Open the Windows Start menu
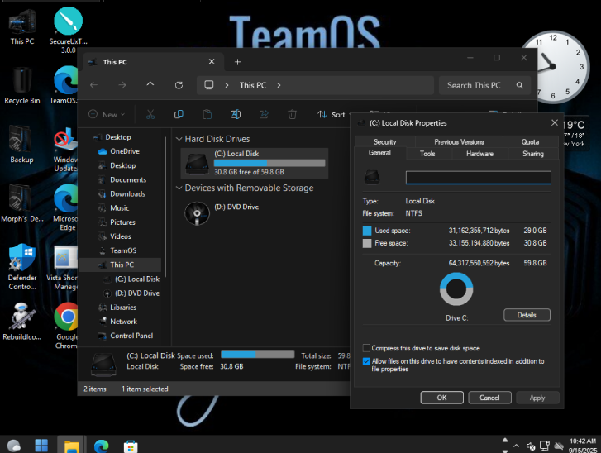Viewport: 601px width, 453px height. tap(41, 446)
